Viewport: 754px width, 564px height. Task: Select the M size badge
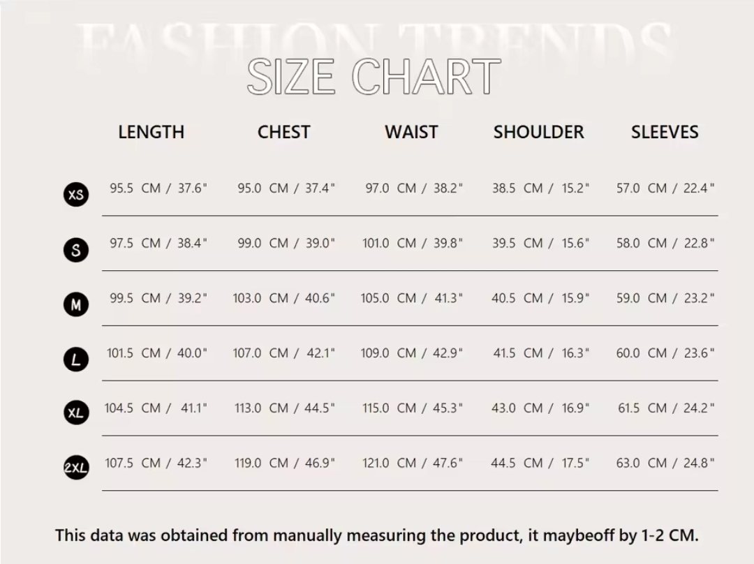click(76, 305)
